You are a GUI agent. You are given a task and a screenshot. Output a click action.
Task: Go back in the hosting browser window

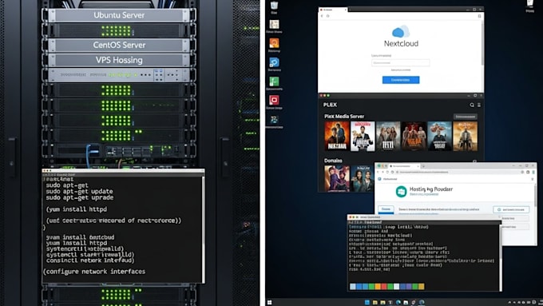pyautogui.click(x=379, y=172)
